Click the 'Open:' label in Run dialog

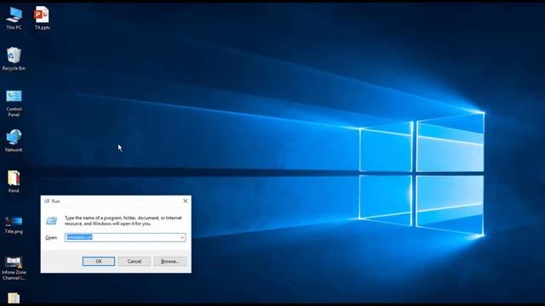51,238
